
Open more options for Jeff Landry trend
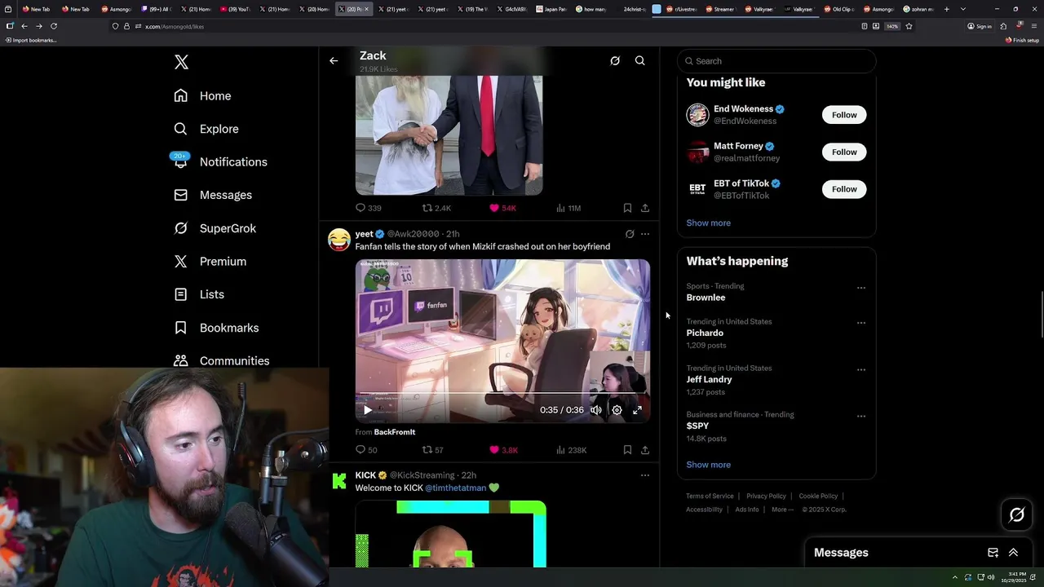tap(860, 369)
